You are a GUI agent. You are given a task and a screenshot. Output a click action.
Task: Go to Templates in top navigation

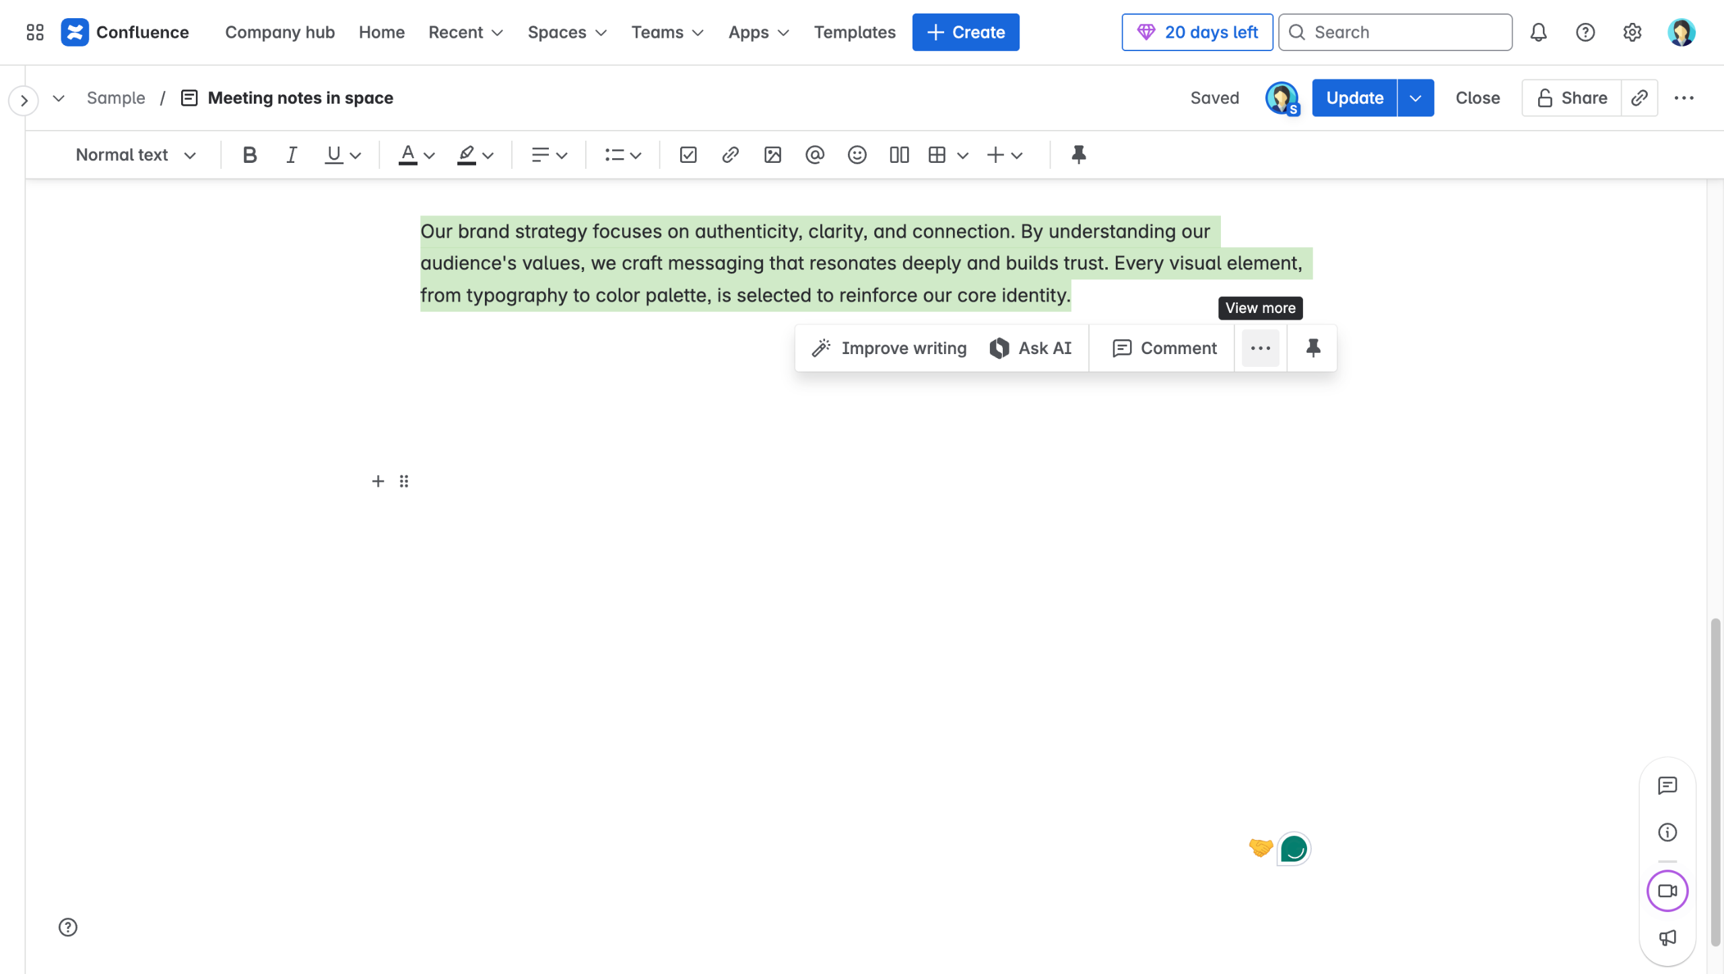[x=855, y=32]
